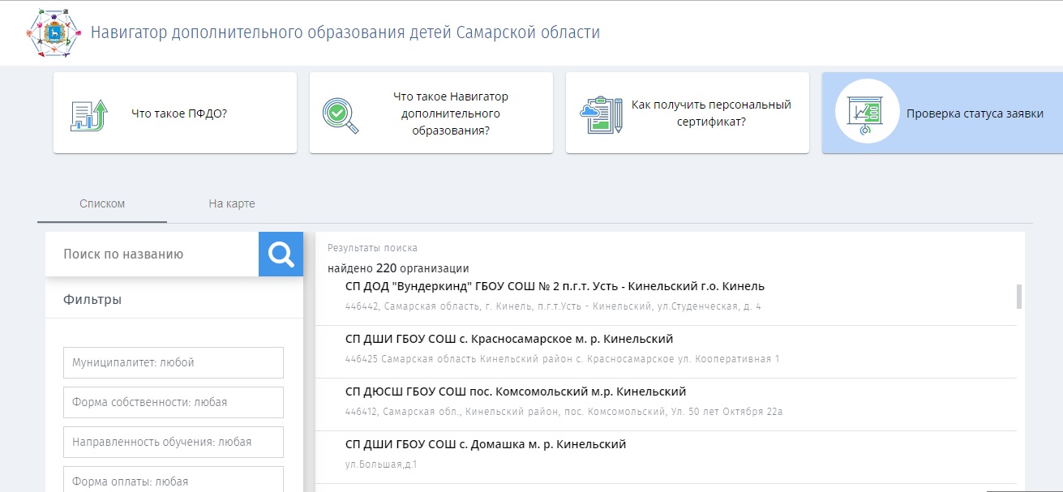The width and height of the screenshot is (1063, 492).
Task: Open the Муниципалитет filter dropdown
Action: pyautogui.click(x=173, y=363)
